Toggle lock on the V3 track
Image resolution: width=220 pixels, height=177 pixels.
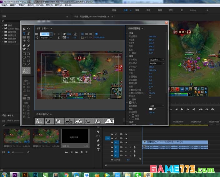[x=112, y=134]
